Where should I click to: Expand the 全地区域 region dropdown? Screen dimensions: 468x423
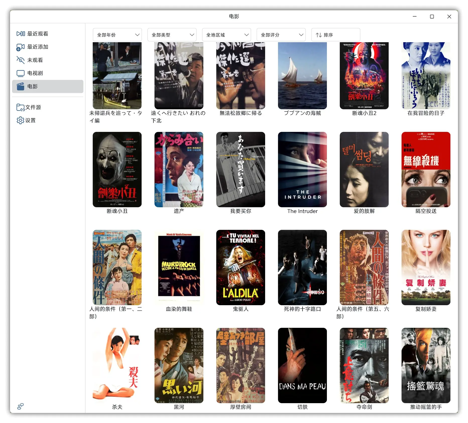[226, 35]
